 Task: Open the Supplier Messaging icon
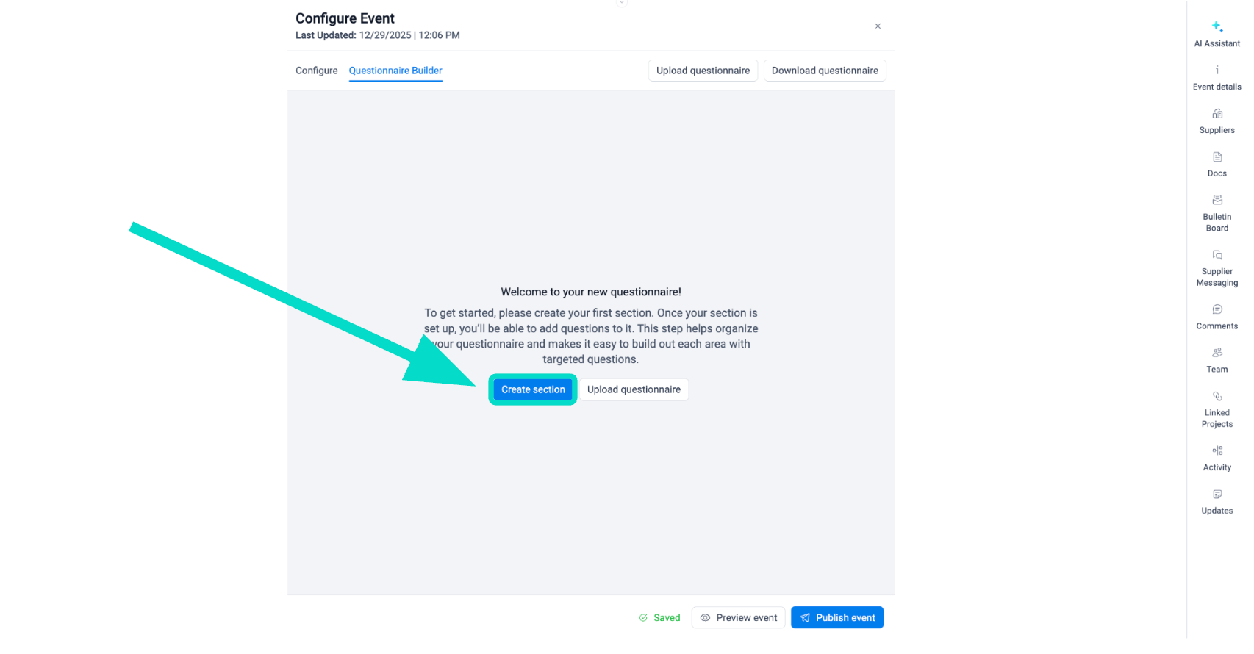click(x=1217, y=255)
